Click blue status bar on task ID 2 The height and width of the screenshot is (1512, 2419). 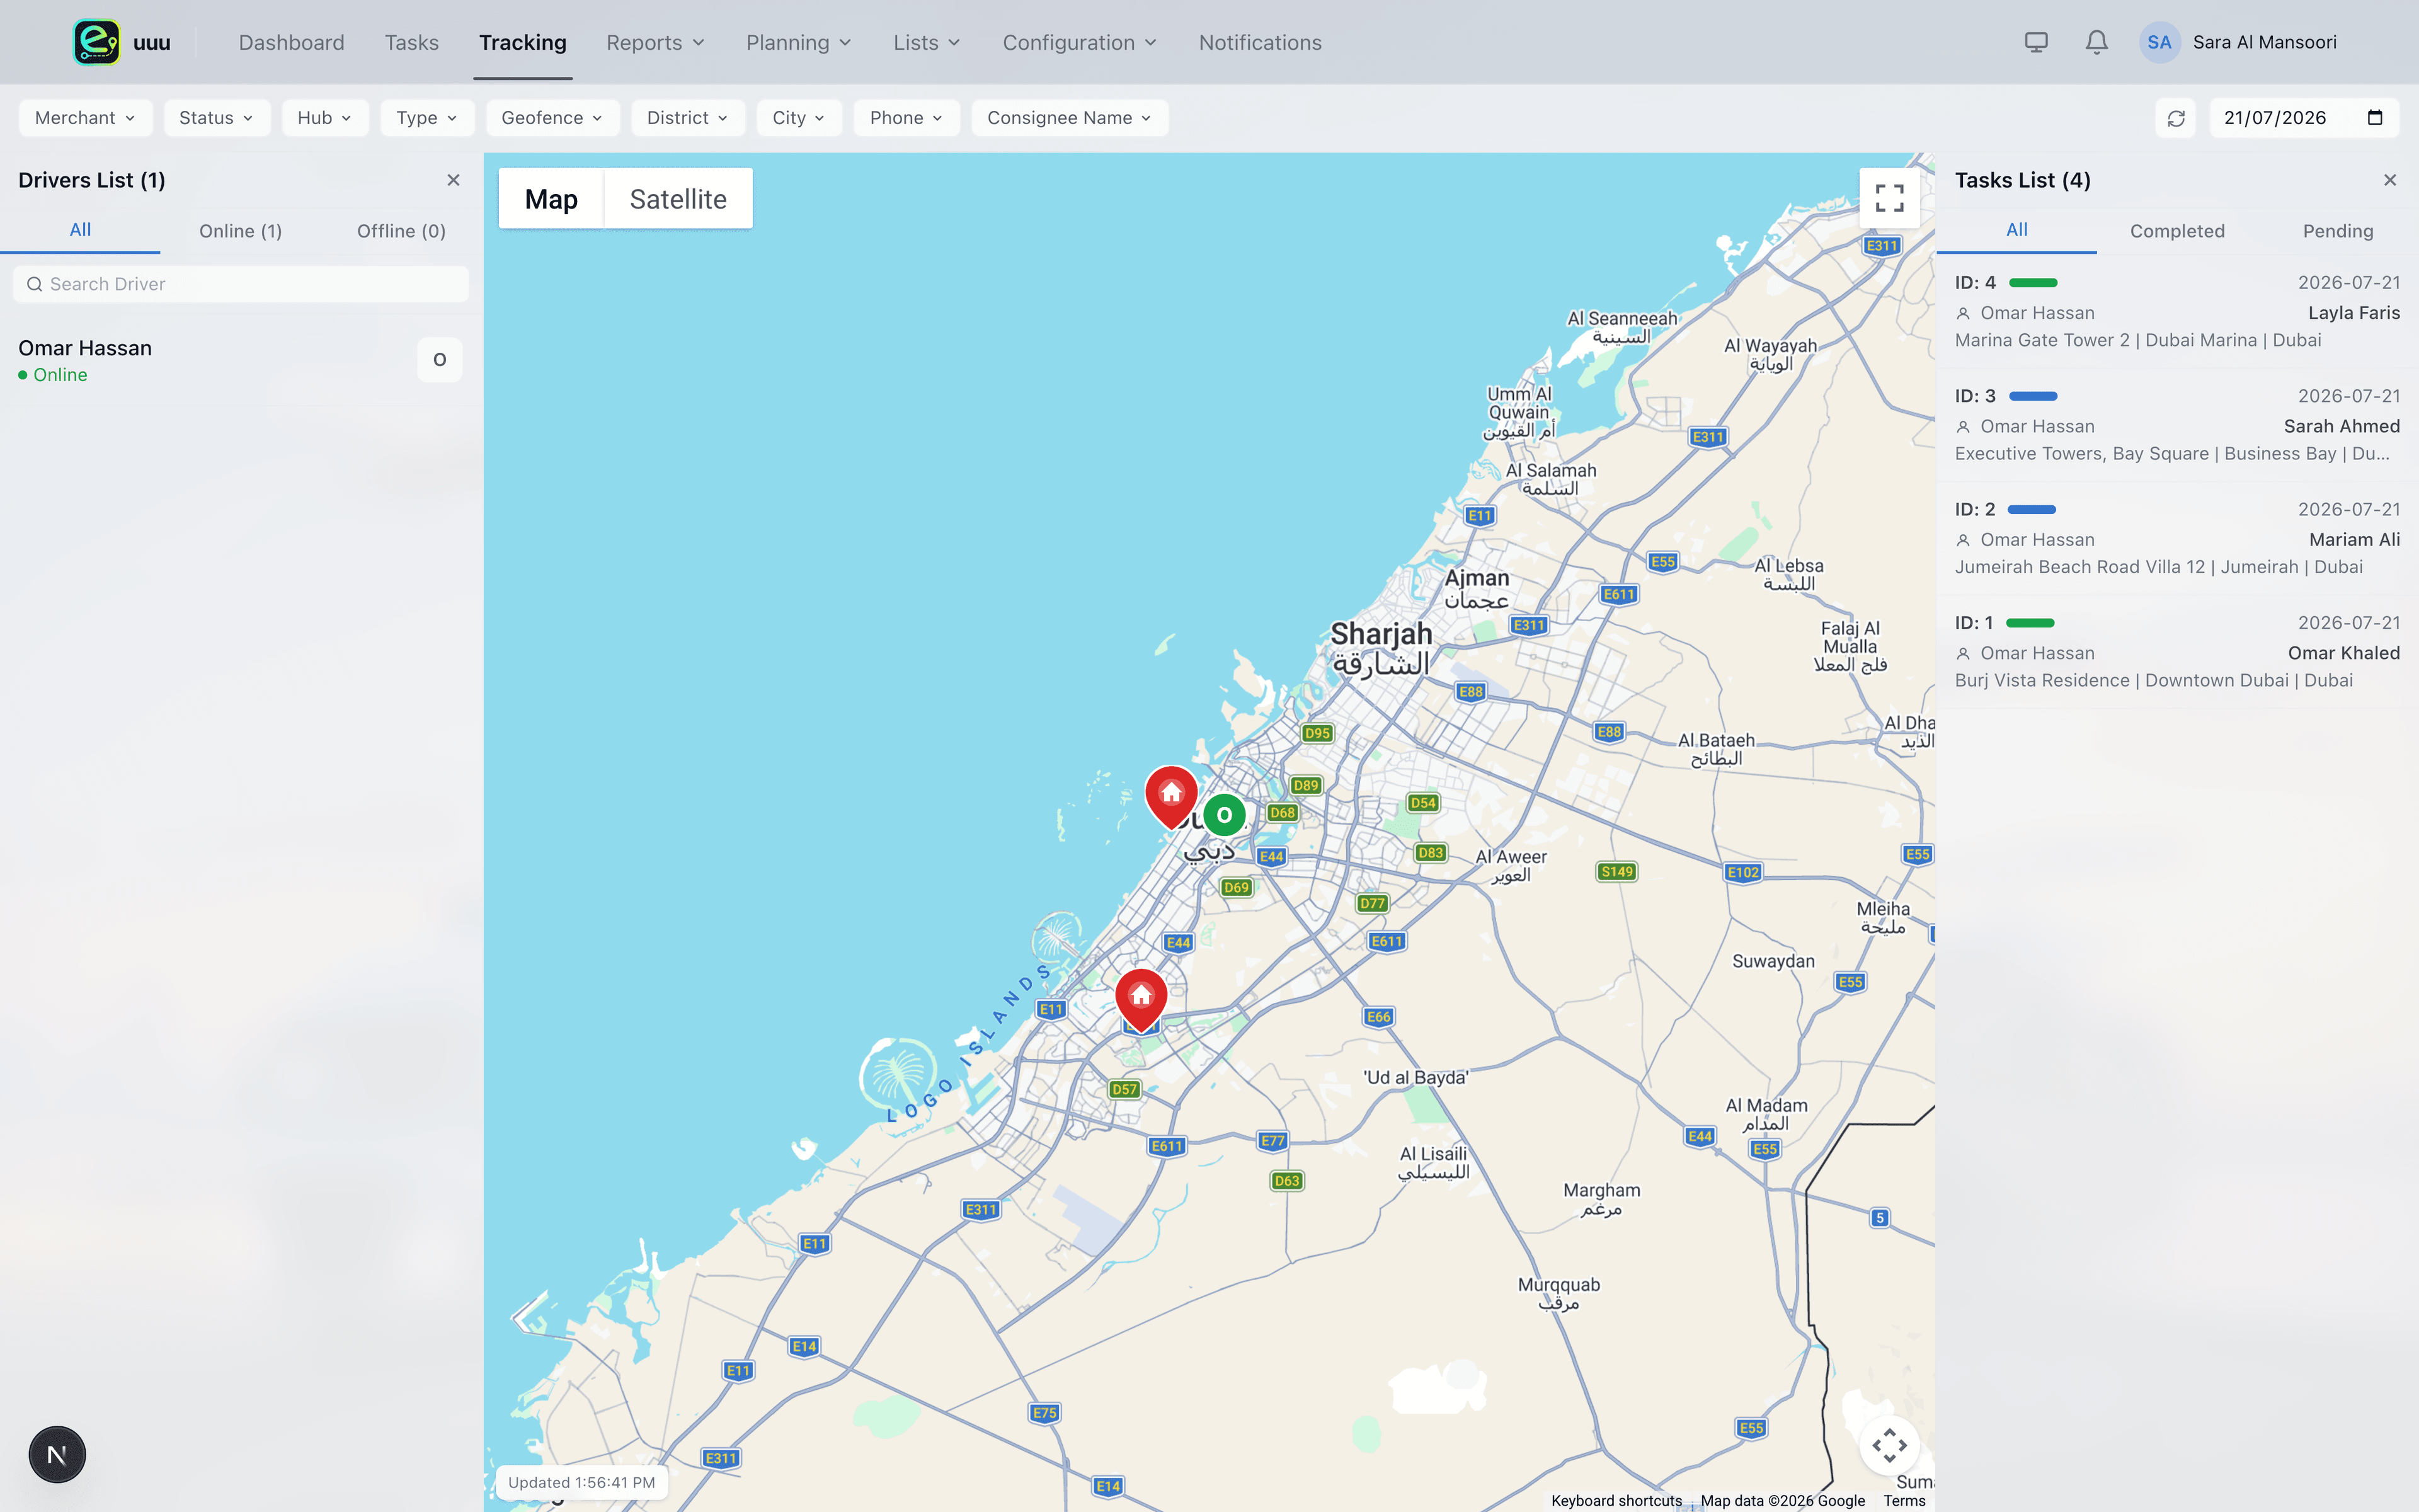pos(2032,509)
